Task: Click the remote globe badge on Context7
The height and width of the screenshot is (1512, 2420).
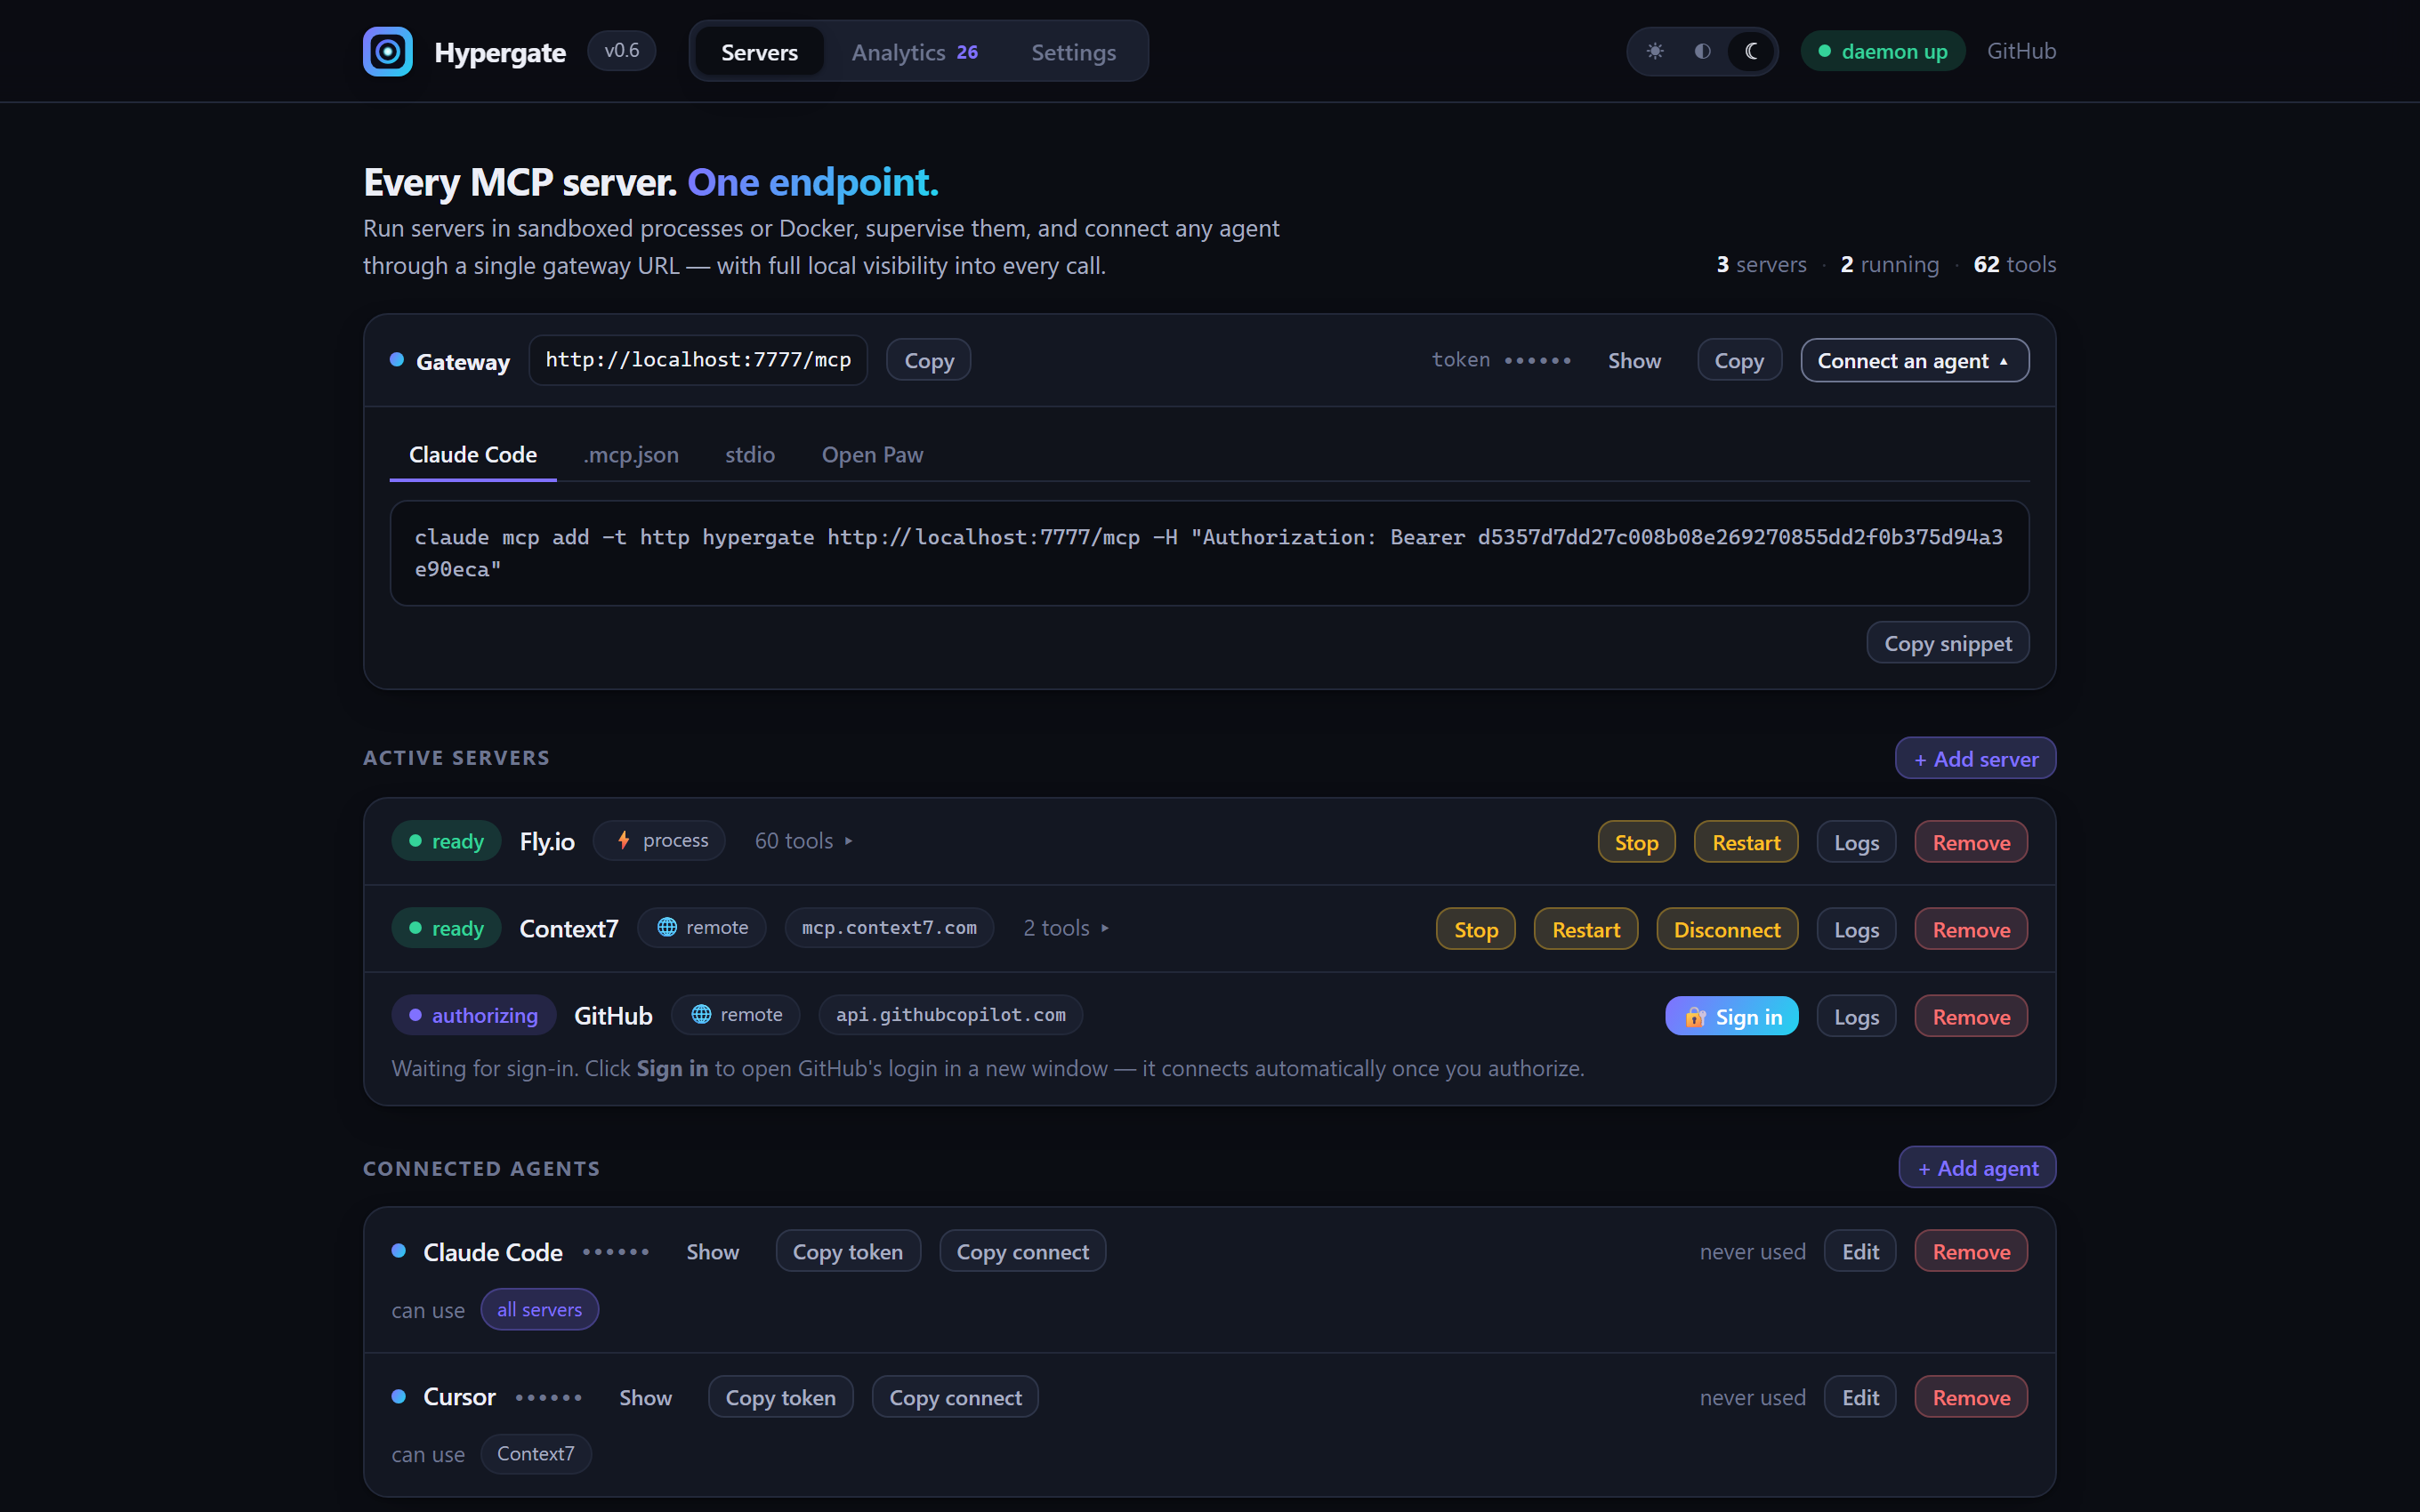Action: [x=702, y=928]
